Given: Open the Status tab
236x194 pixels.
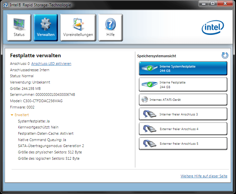Looking at the screenshot, I should tap(19, 28).
